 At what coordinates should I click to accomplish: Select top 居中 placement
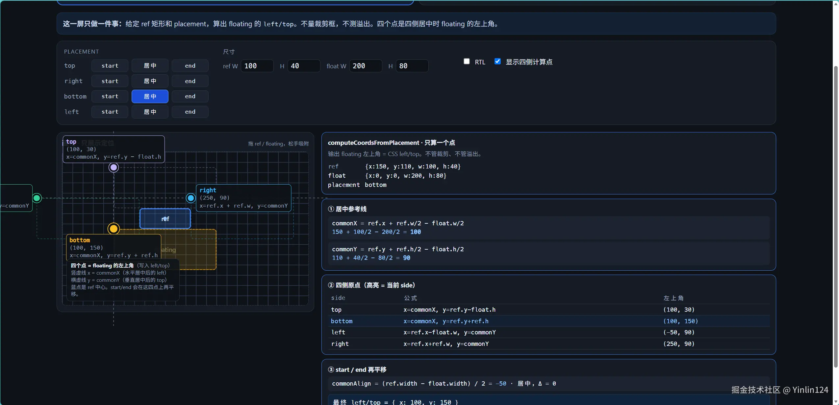tap(150, 66)
